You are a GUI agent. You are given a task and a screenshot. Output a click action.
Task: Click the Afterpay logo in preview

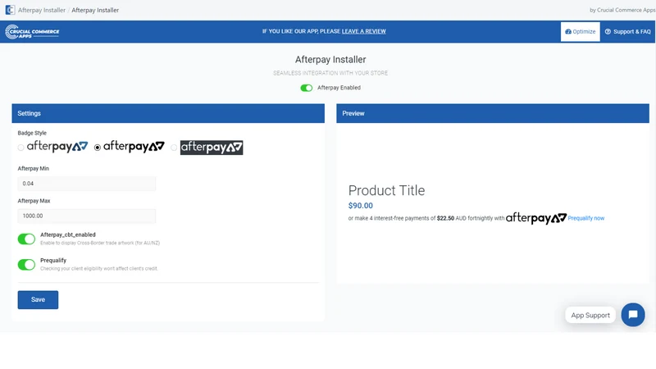(x=536, y=218)
